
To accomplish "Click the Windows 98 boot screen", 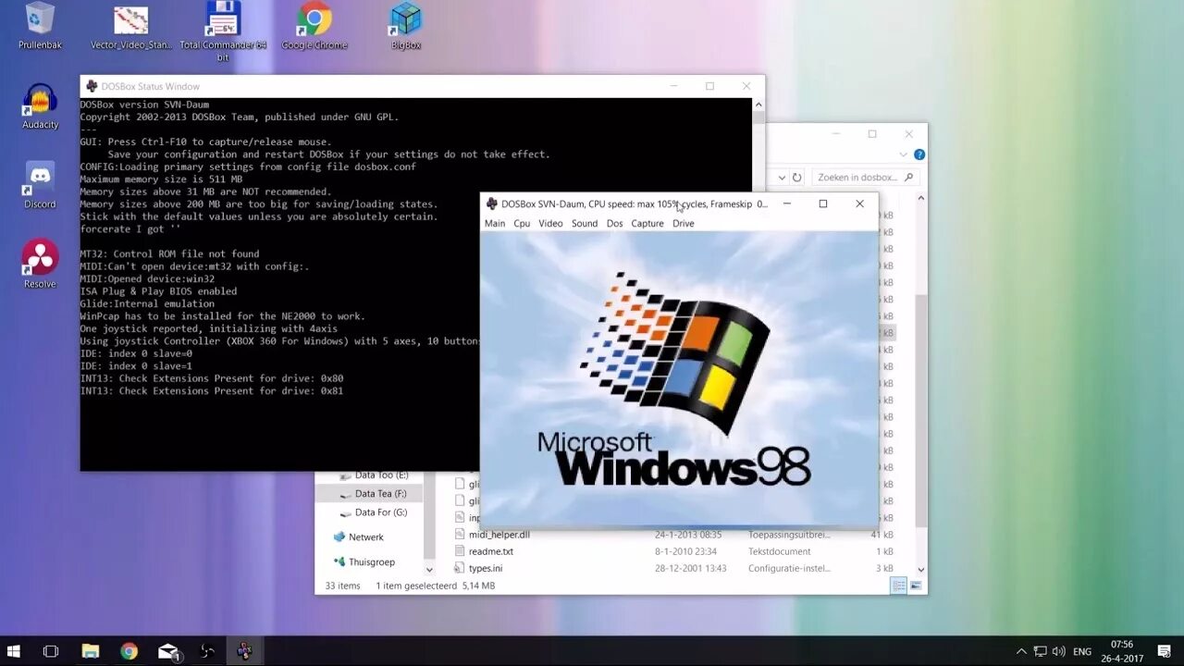I will 679,378.
